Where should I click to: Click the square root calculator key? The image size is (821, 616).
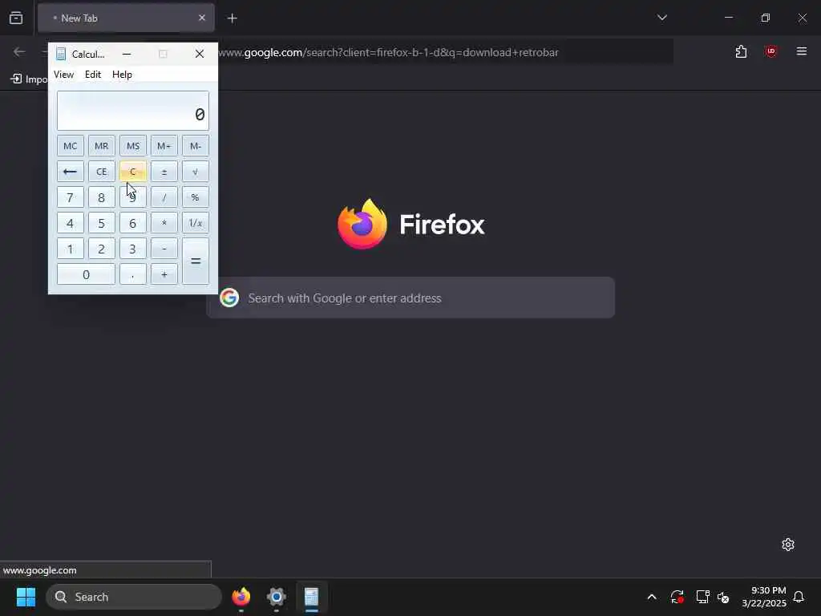pos(196,172)
